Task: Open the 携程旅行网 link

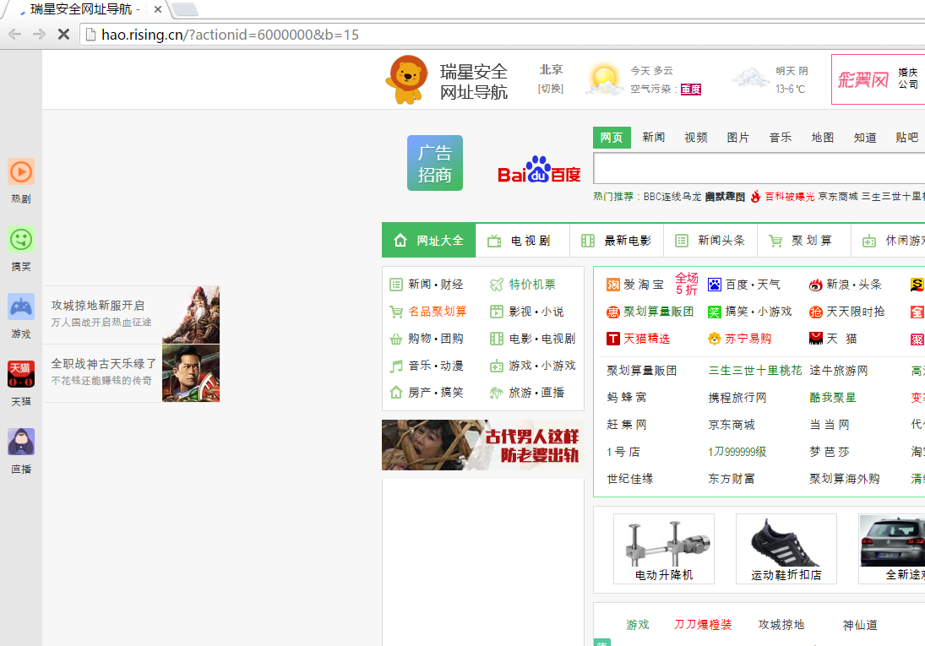Action: coord(737,398)
